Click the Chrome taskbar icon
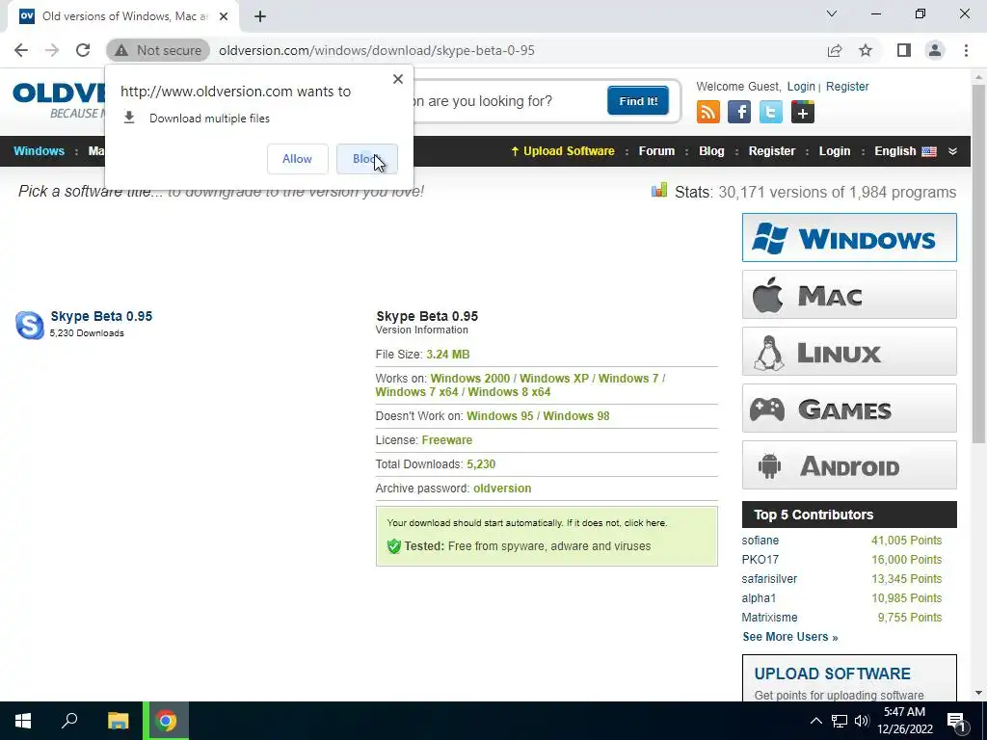987x740 pixels. tap(166, 721)
